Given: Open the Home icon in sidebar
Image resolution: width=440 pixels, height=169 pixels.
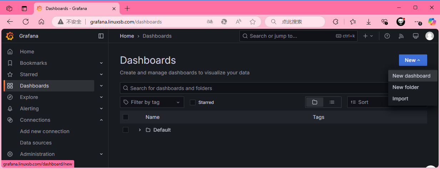Looking at the screenshot, I should pyautogui.click(x=10, y=52).
